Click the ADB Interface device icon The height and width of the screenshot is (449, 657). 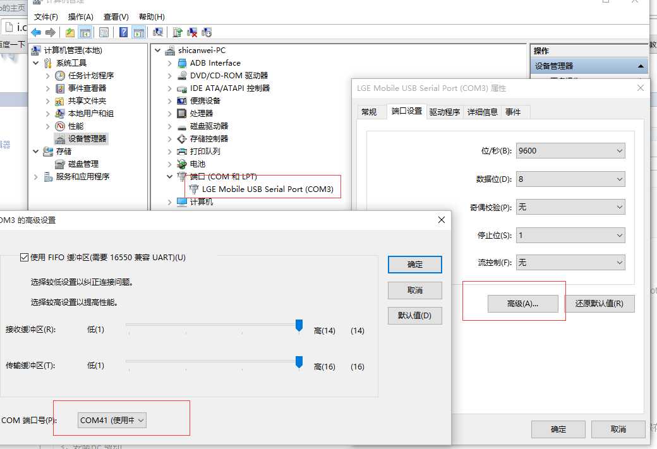tap(182, 63)
